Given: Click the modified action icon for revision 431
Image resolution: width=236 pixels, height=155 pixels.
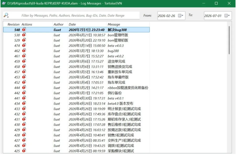Looking at the screenshot, I should pyautogui.click(x=24, y=119).
